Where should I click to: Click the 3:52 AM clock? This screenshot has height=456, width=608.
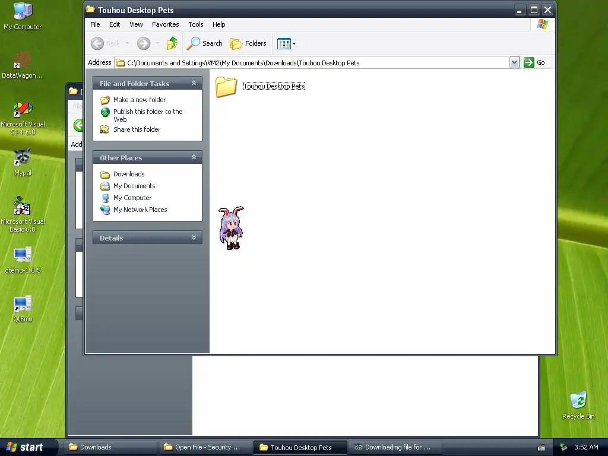click(586, 447)
